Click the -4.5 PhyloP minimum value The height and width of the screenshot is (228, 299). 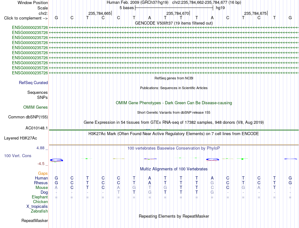click(x=41, y=164)
